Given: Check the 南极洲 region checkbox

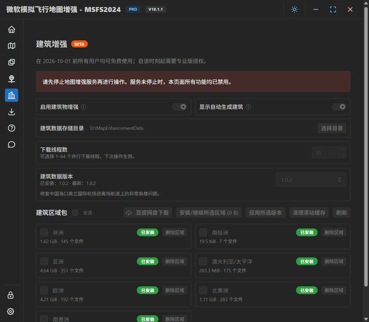Looking at the screenshot, I should pyautogui.click(x=203, y=232).
